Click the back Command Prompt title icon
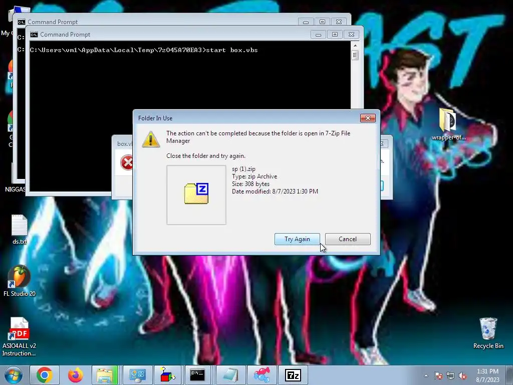513x385 pixels. (22, 22)
